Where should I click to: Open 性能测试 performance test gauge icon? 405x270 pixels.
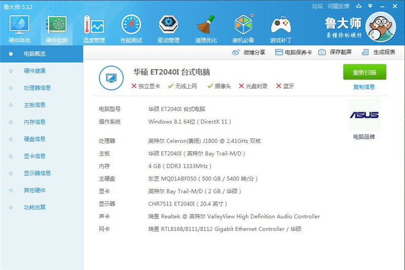[x=131, y=25]
